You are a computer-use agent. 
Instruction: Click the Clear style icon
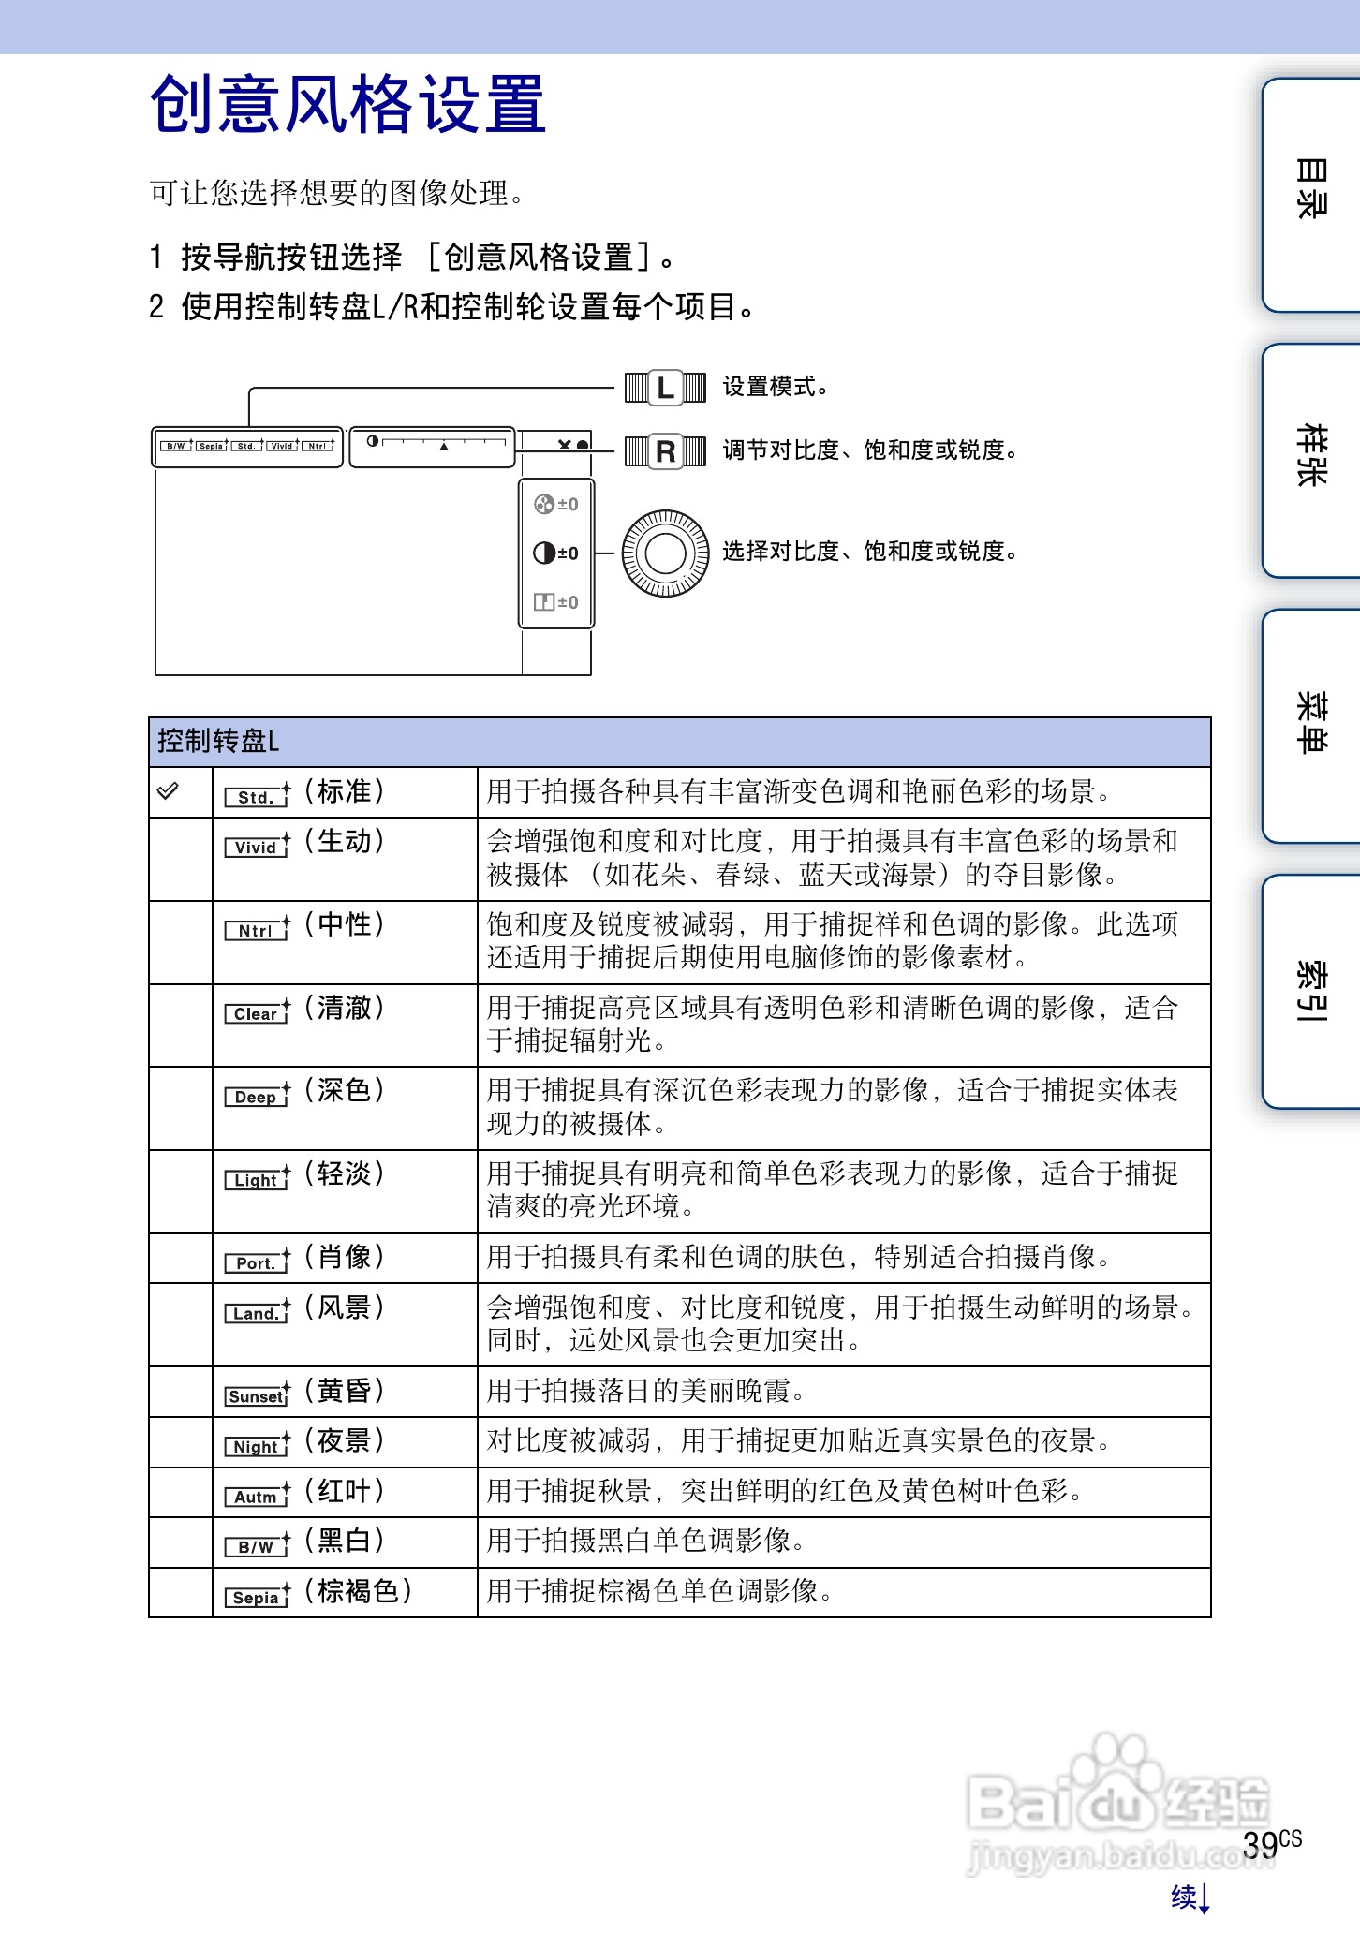click(x=258, y=1012)
